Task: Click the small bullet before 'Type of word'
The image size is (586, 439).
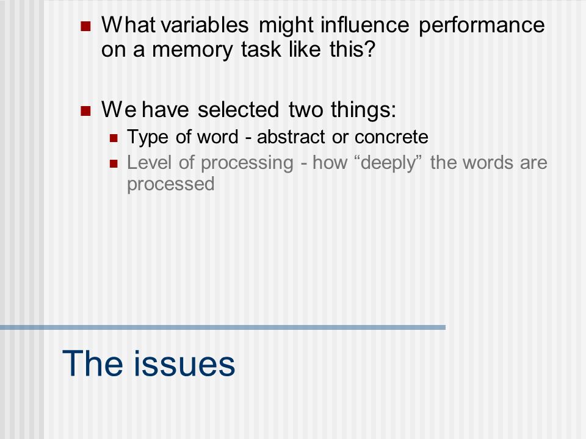Action: (x=114, y=138)
